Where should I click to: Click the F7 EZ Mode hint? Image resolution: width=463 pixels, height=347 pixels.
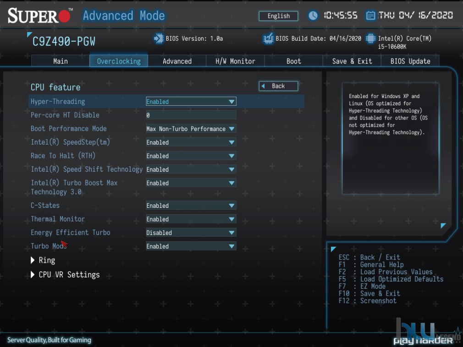point(362,286)
